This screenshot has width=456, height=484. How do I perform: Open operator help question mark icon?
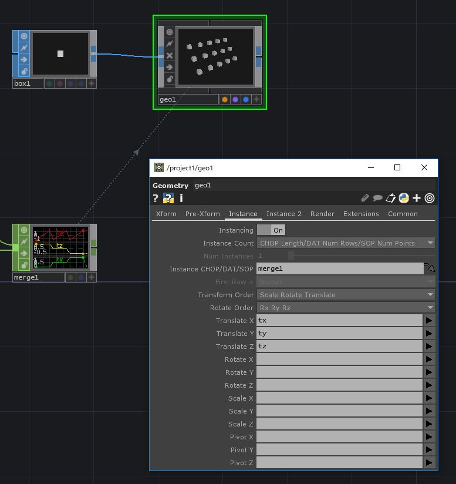click(156, 198)
